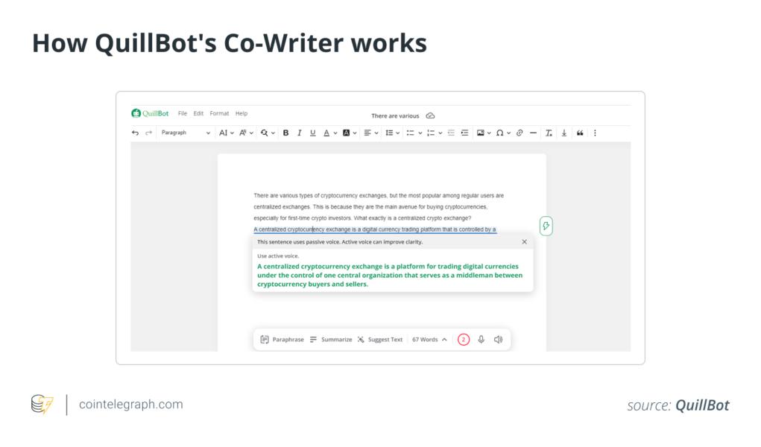Screen dimensions: 761x447
Task: Open the Paragraph style dropdown
Action: point(186,133)
